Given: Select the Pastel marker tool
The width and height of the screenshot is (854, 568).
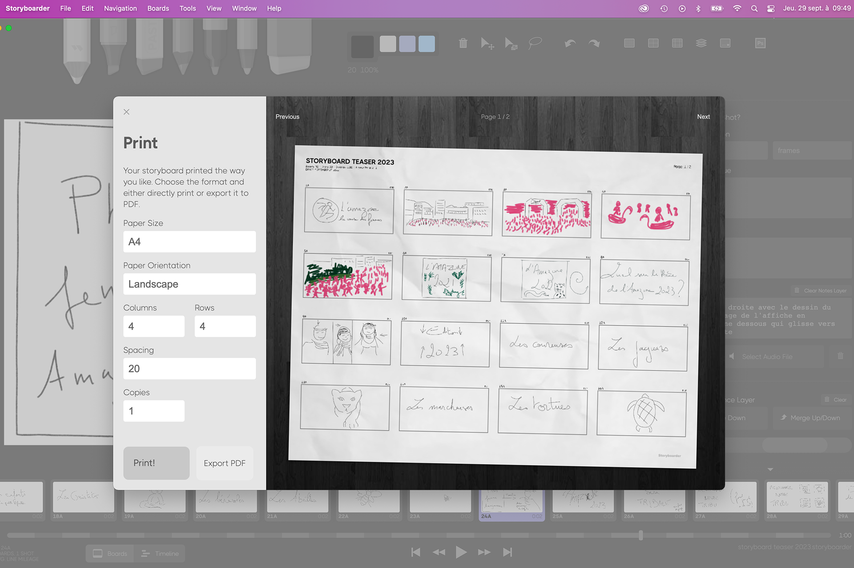Looking at the screenshot, I should pyautogui.click(x=149, y=47).
